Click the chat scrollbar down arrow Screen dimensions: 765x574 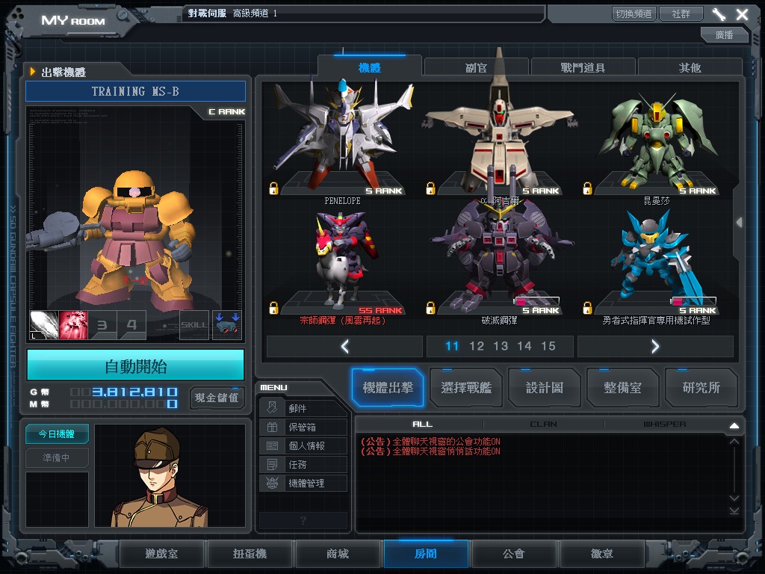pyautogui.click(x=734, y=498)
